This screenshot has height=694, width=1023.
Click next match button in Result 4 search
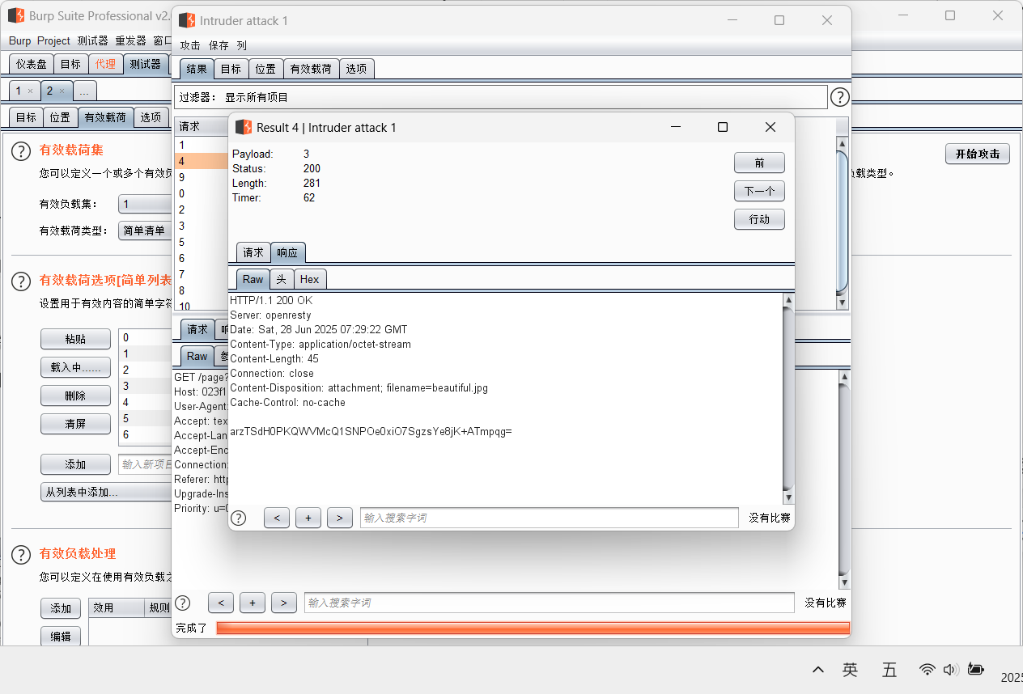(x=340, y=518)
